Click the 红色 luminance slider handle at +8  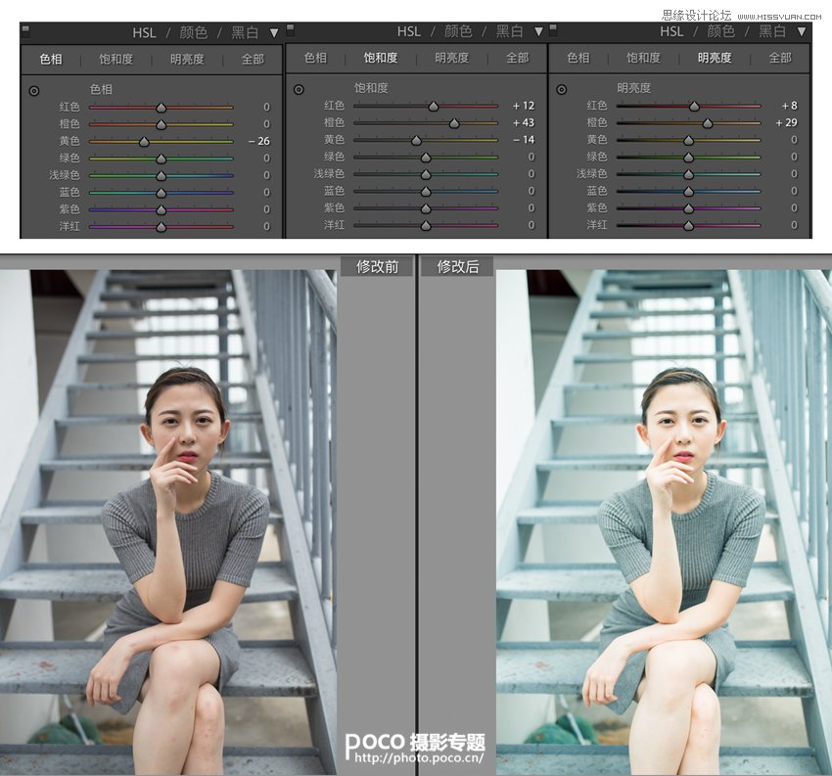click(694, 107)
